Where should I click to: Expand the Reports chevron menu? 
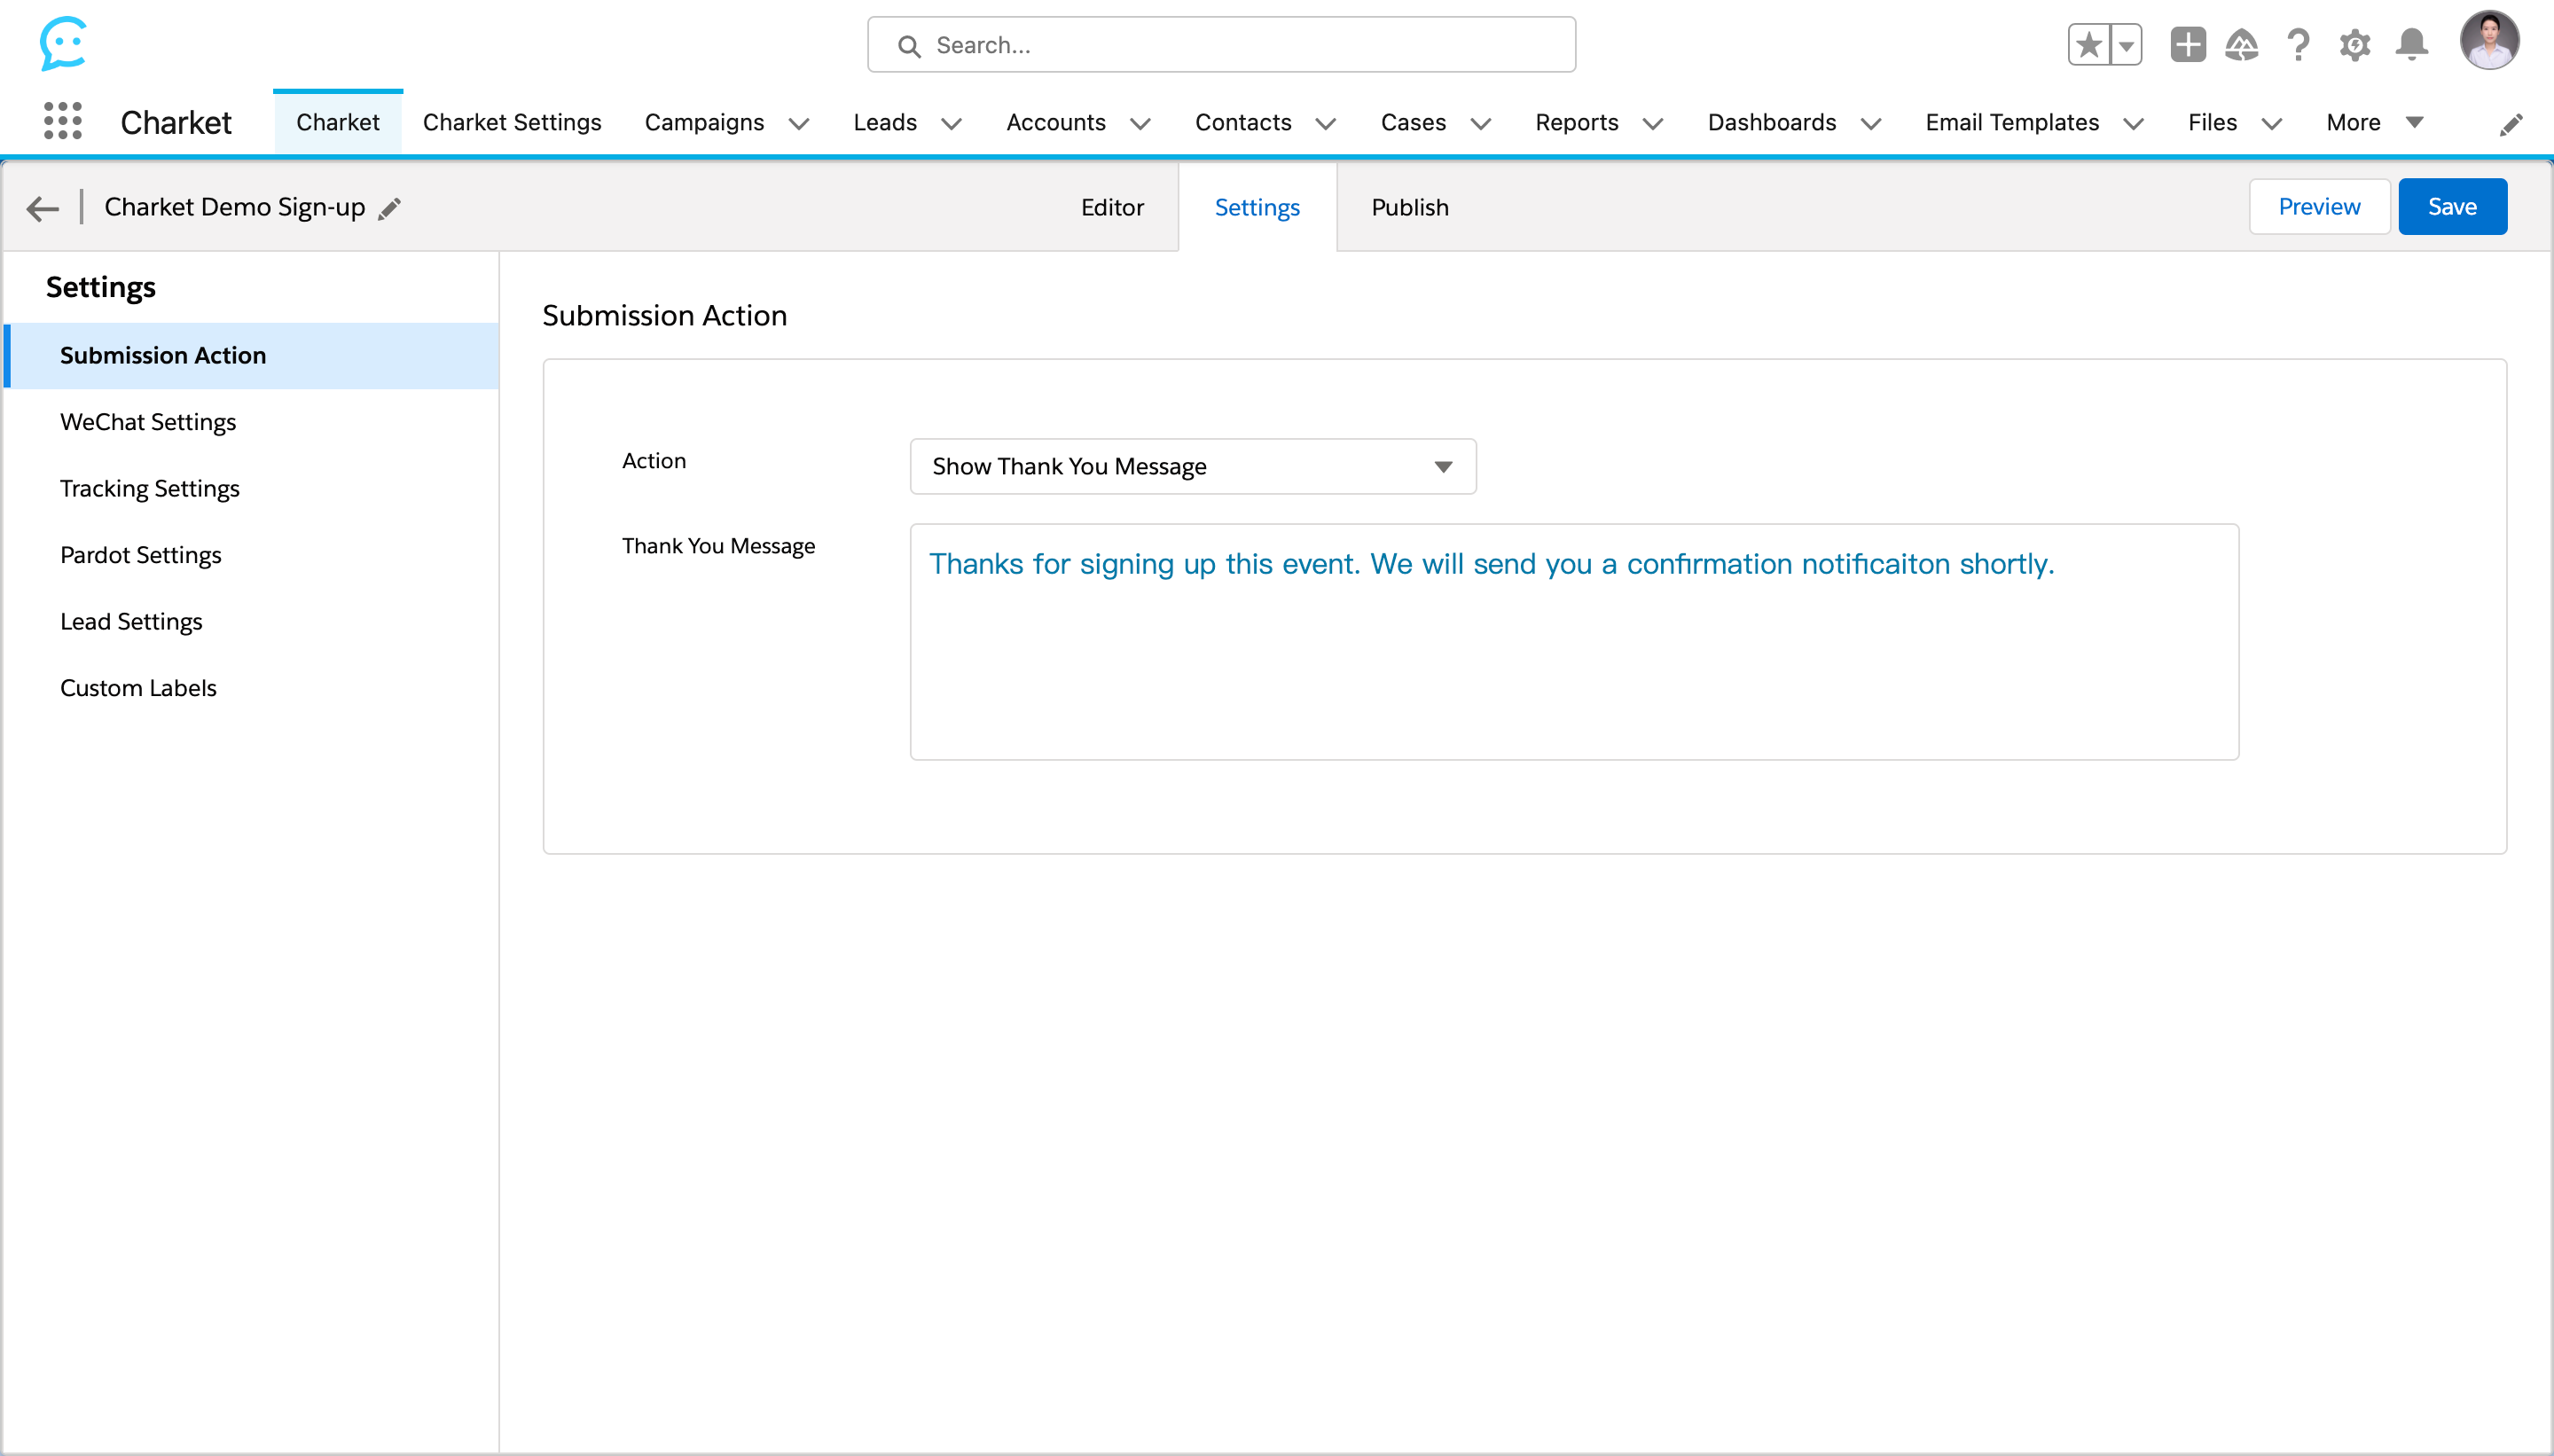point(1652,124)
